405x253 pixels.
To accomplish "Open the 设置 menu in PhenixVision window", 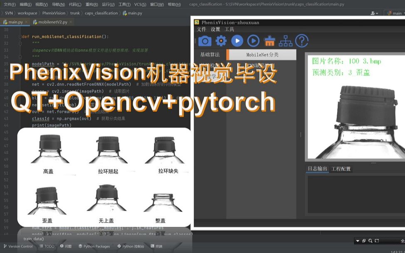I will [x=215, y=29].
